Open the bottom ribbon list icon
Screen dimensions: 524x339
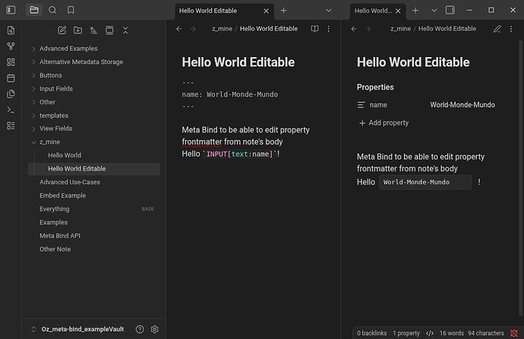pyautogui.click(x=11, y=125)
